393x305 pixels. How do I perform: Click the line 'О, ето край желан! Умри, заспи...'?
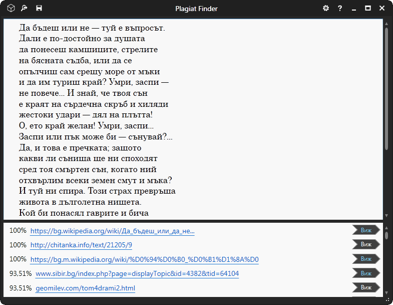(86, 125)
